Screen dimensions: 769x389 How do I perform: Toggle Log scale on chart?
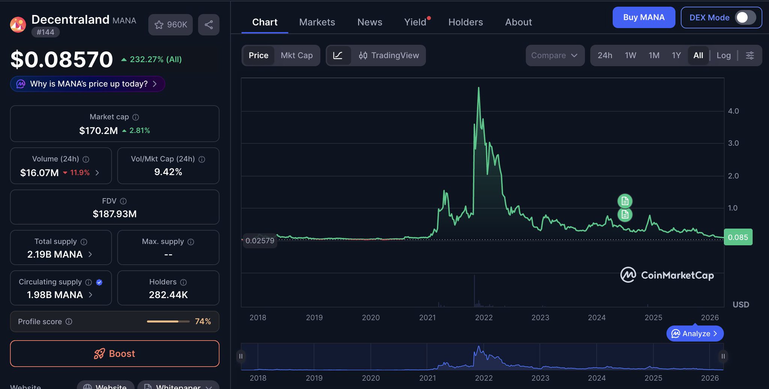click(724, 56)
